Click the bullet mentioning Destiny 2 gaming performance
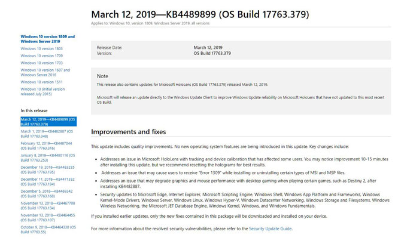Viewport: 395px width, 247px height. (x=238, y=184)
